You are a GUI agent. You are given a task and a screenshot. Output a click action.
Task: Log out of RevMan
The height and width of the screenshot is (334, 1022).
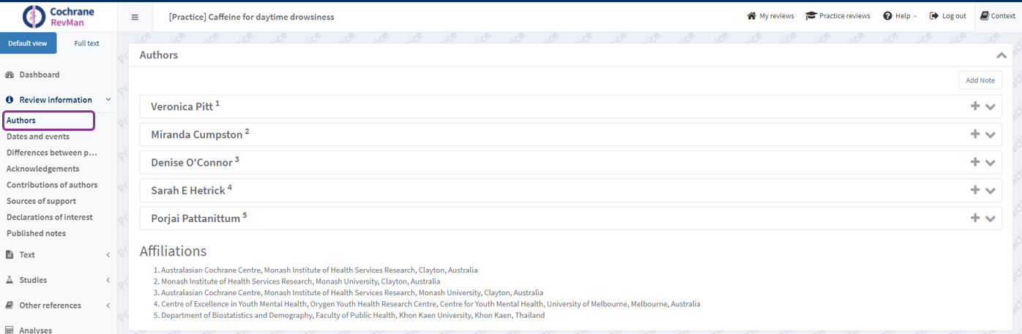pos(947,16)
